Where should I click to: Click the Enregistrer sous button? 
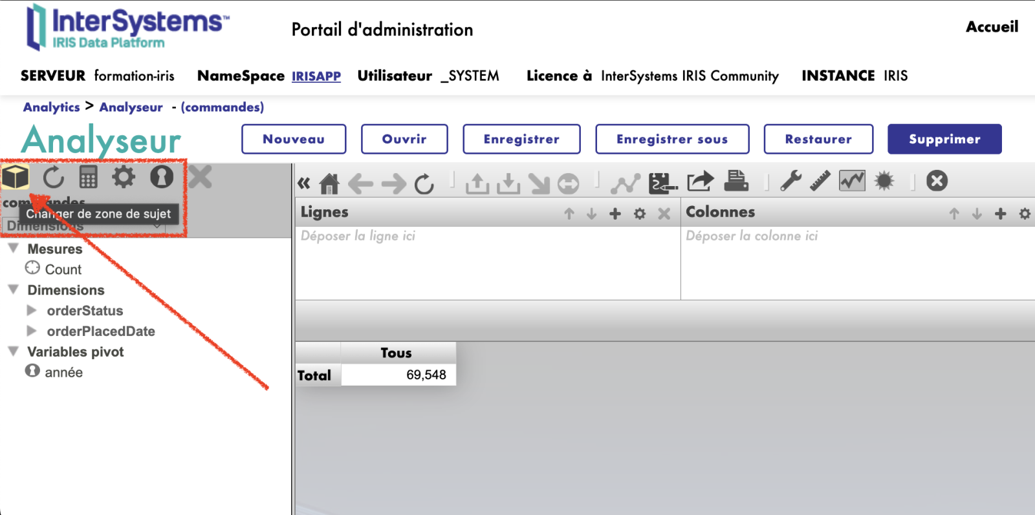pos(672,139)
